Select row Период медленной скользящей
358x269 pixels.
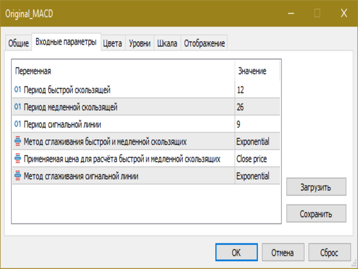(146, 107)
